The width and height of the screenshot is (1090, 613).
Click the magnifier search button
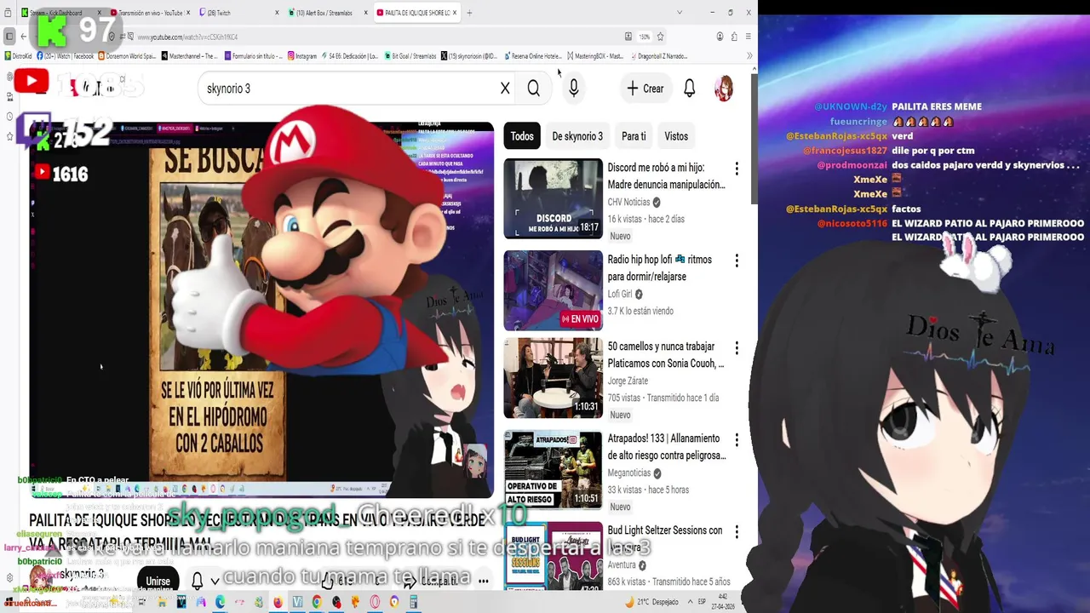point(534,89)
